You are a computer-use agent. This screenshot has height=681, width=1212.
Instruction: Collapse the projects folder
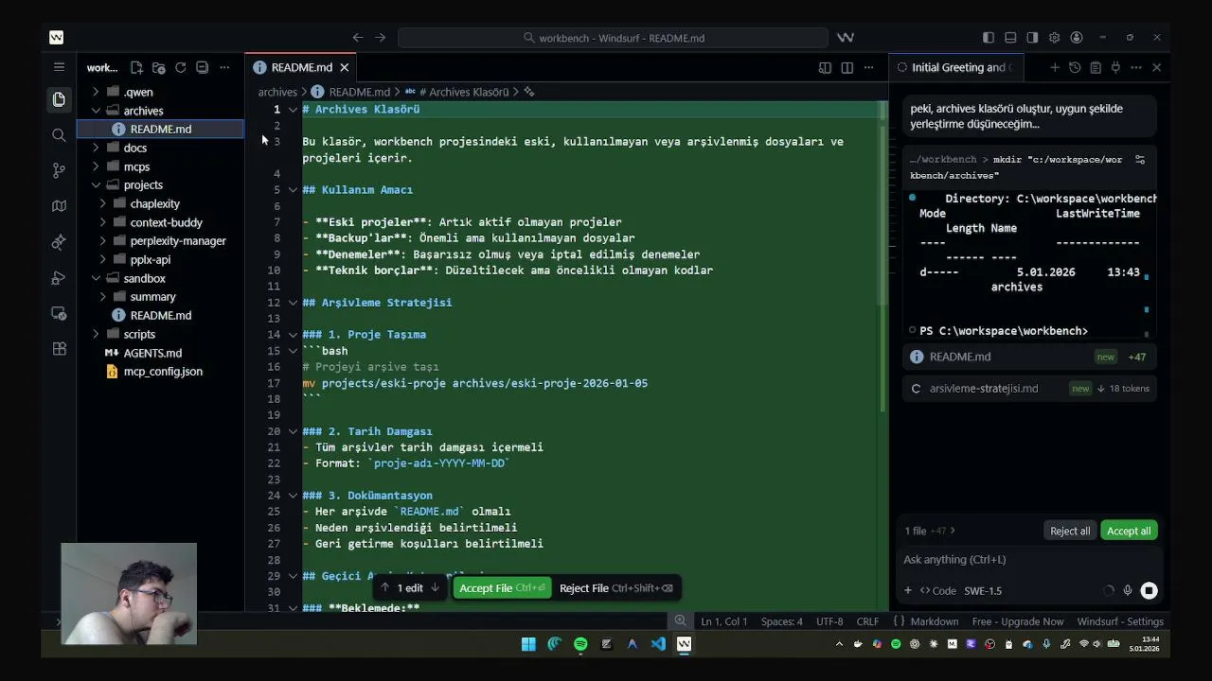pyautogui.click(x=96, y=184)
